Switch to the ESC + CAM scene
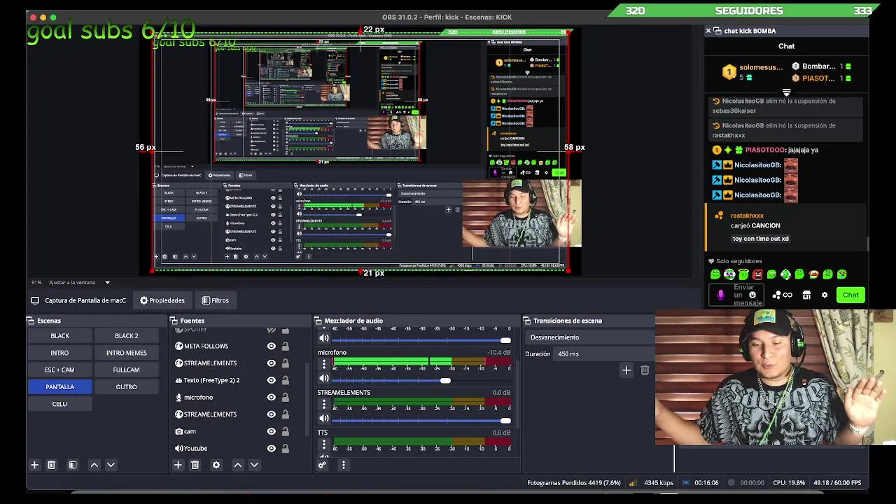This screenshot has width=896, height=504. (59, 370)
